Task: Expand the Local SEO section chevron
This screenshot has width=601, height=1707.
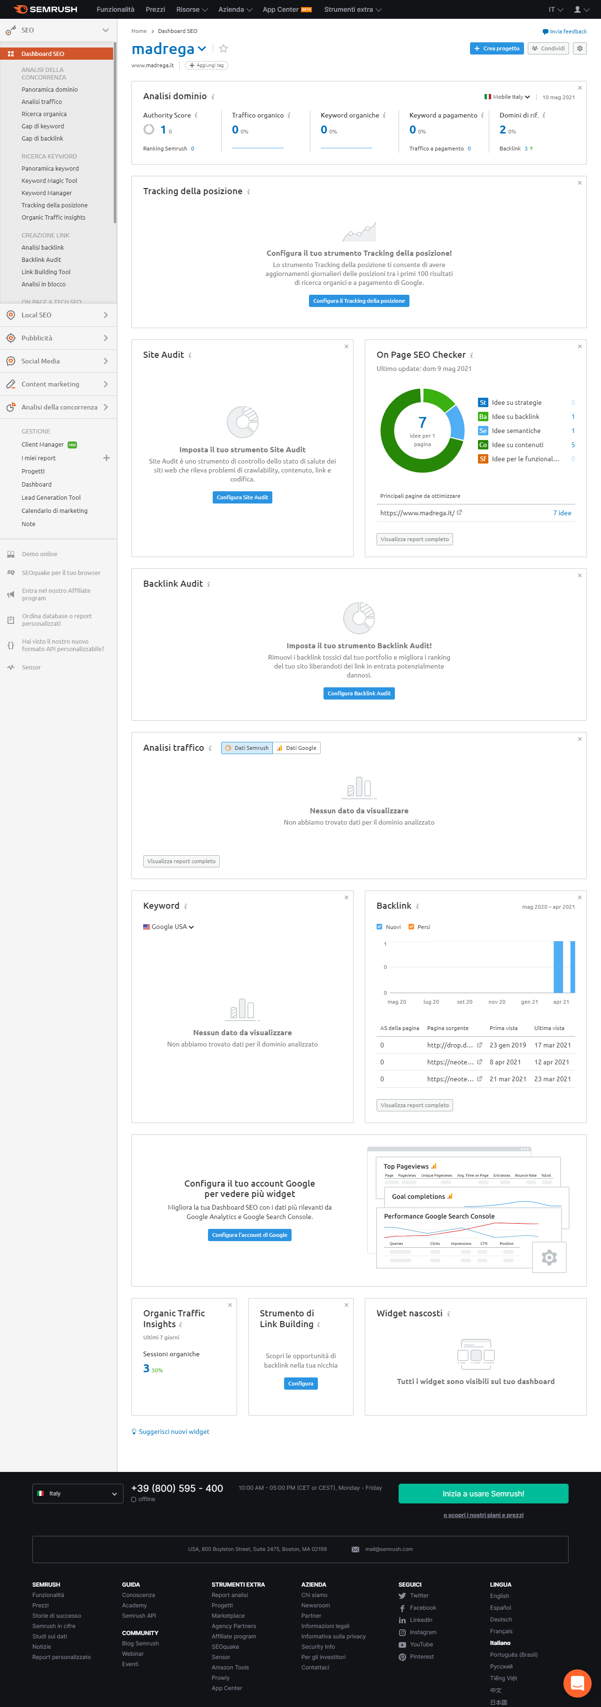Action: click(x=106, y=315)
